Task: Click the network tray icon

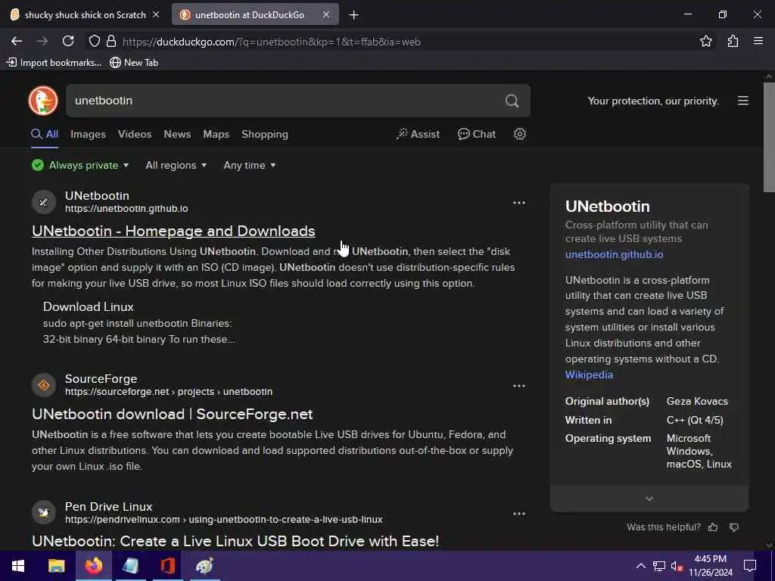Action: (658, 566)
